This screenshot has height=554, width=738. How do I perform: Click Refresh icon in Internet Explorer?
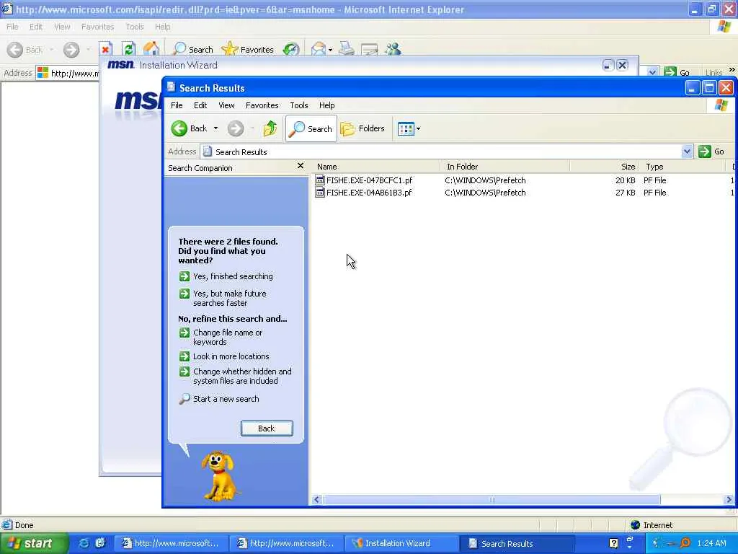coord(128,49)
